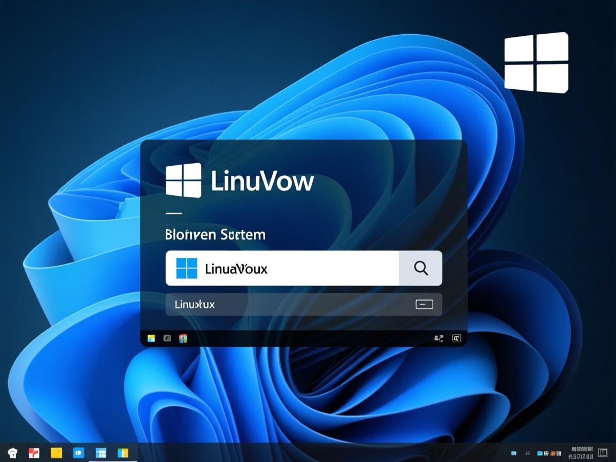Screen dimensions: 616x462
Task: Click the red app icon in the taskbar
Action: 33,453
